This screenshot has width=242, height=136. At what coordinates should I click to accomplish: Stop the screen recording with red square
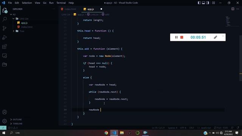click(x=181, y=37)
